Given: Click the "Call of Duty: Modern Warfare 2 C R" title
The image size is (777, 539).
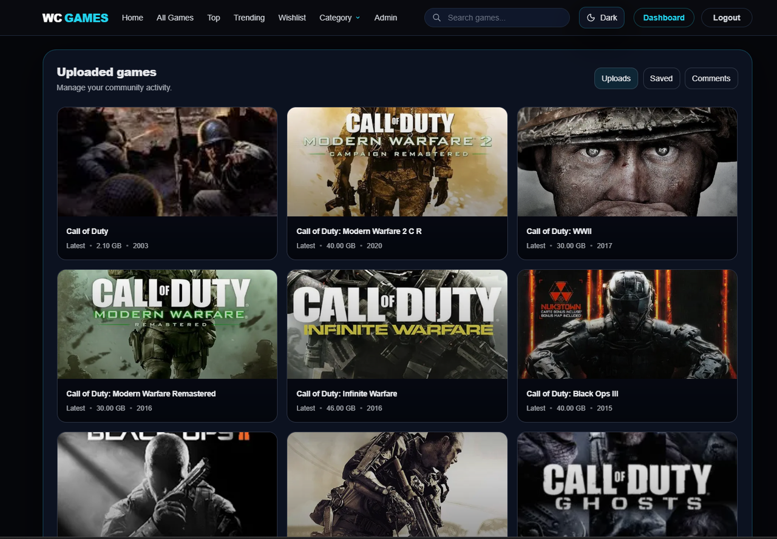Looking at the screenshot, I should pos(359,231).
